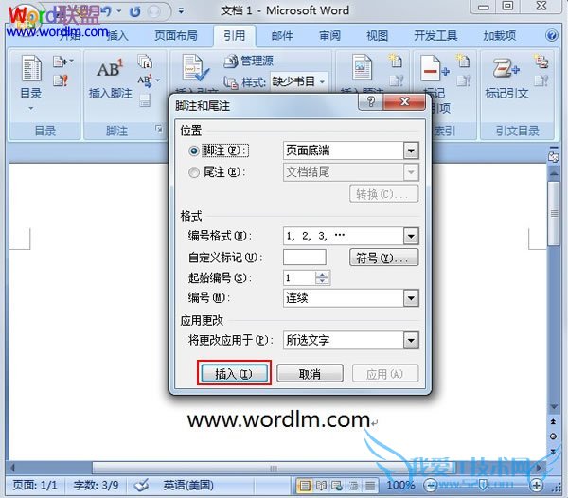Click the 转换(C)... button
568x498 pixels.
[x=384, y=194]
